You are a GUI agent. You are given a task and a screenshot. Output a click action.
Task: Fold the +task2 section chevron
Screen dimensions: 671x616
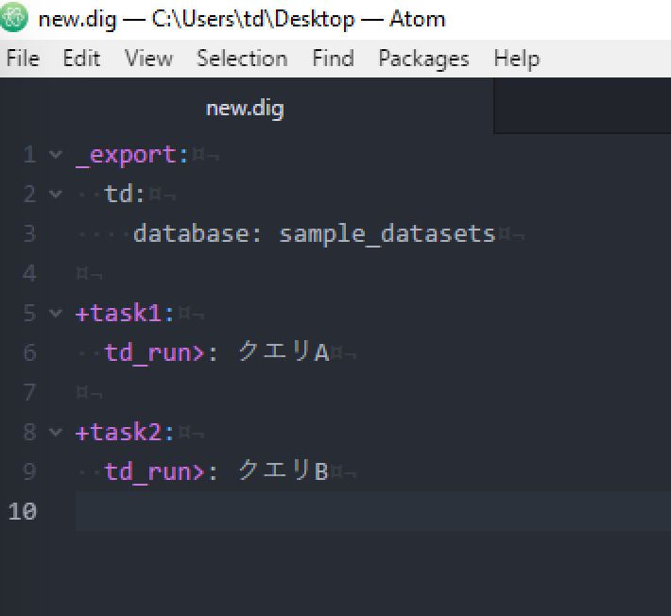55,432
